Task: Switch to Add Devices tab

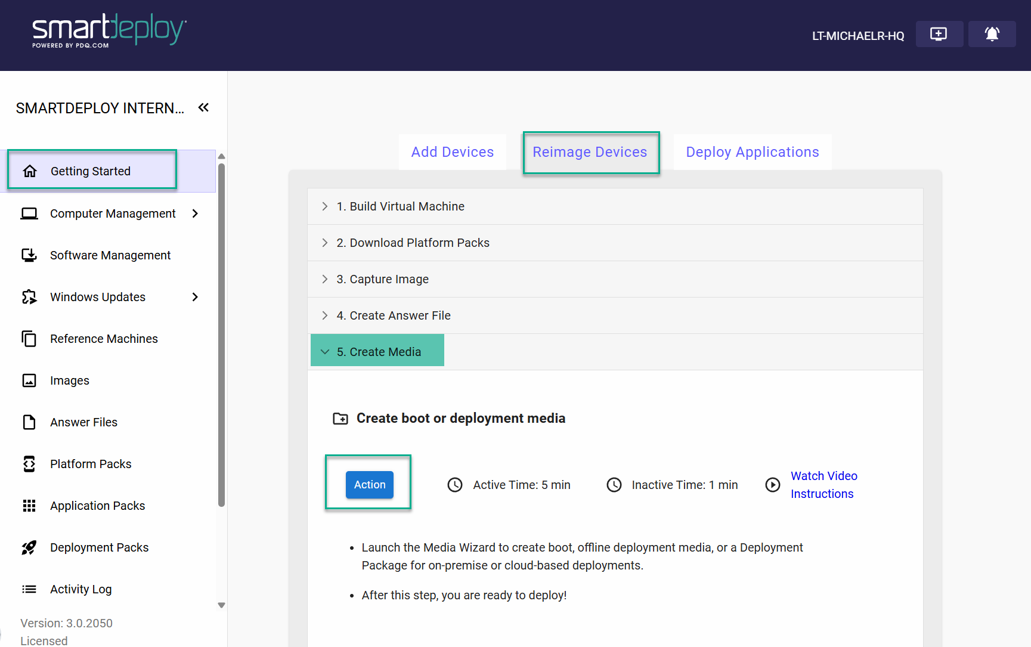Action: click(x=452, y=152)
